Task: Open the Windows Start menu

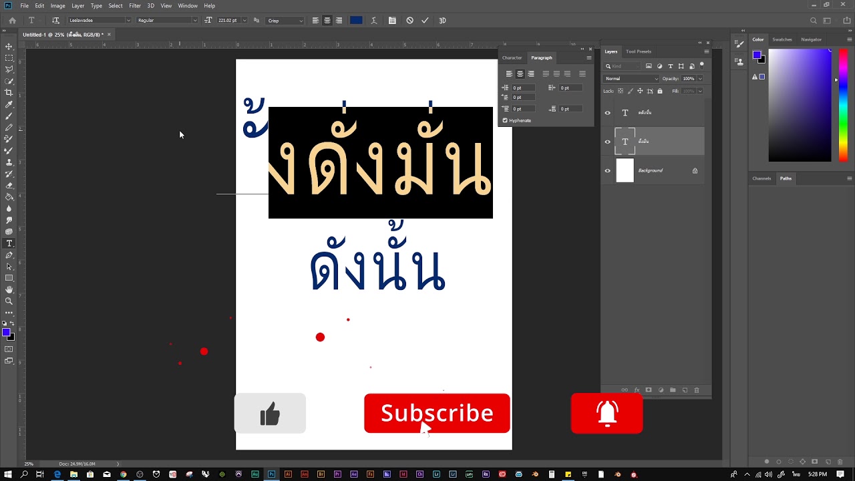Action: pos(8,474)
